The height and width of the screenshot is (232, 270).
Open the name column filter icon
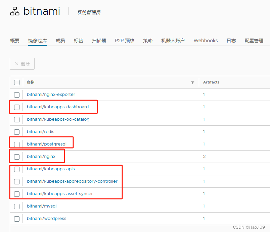coord(193,83)
